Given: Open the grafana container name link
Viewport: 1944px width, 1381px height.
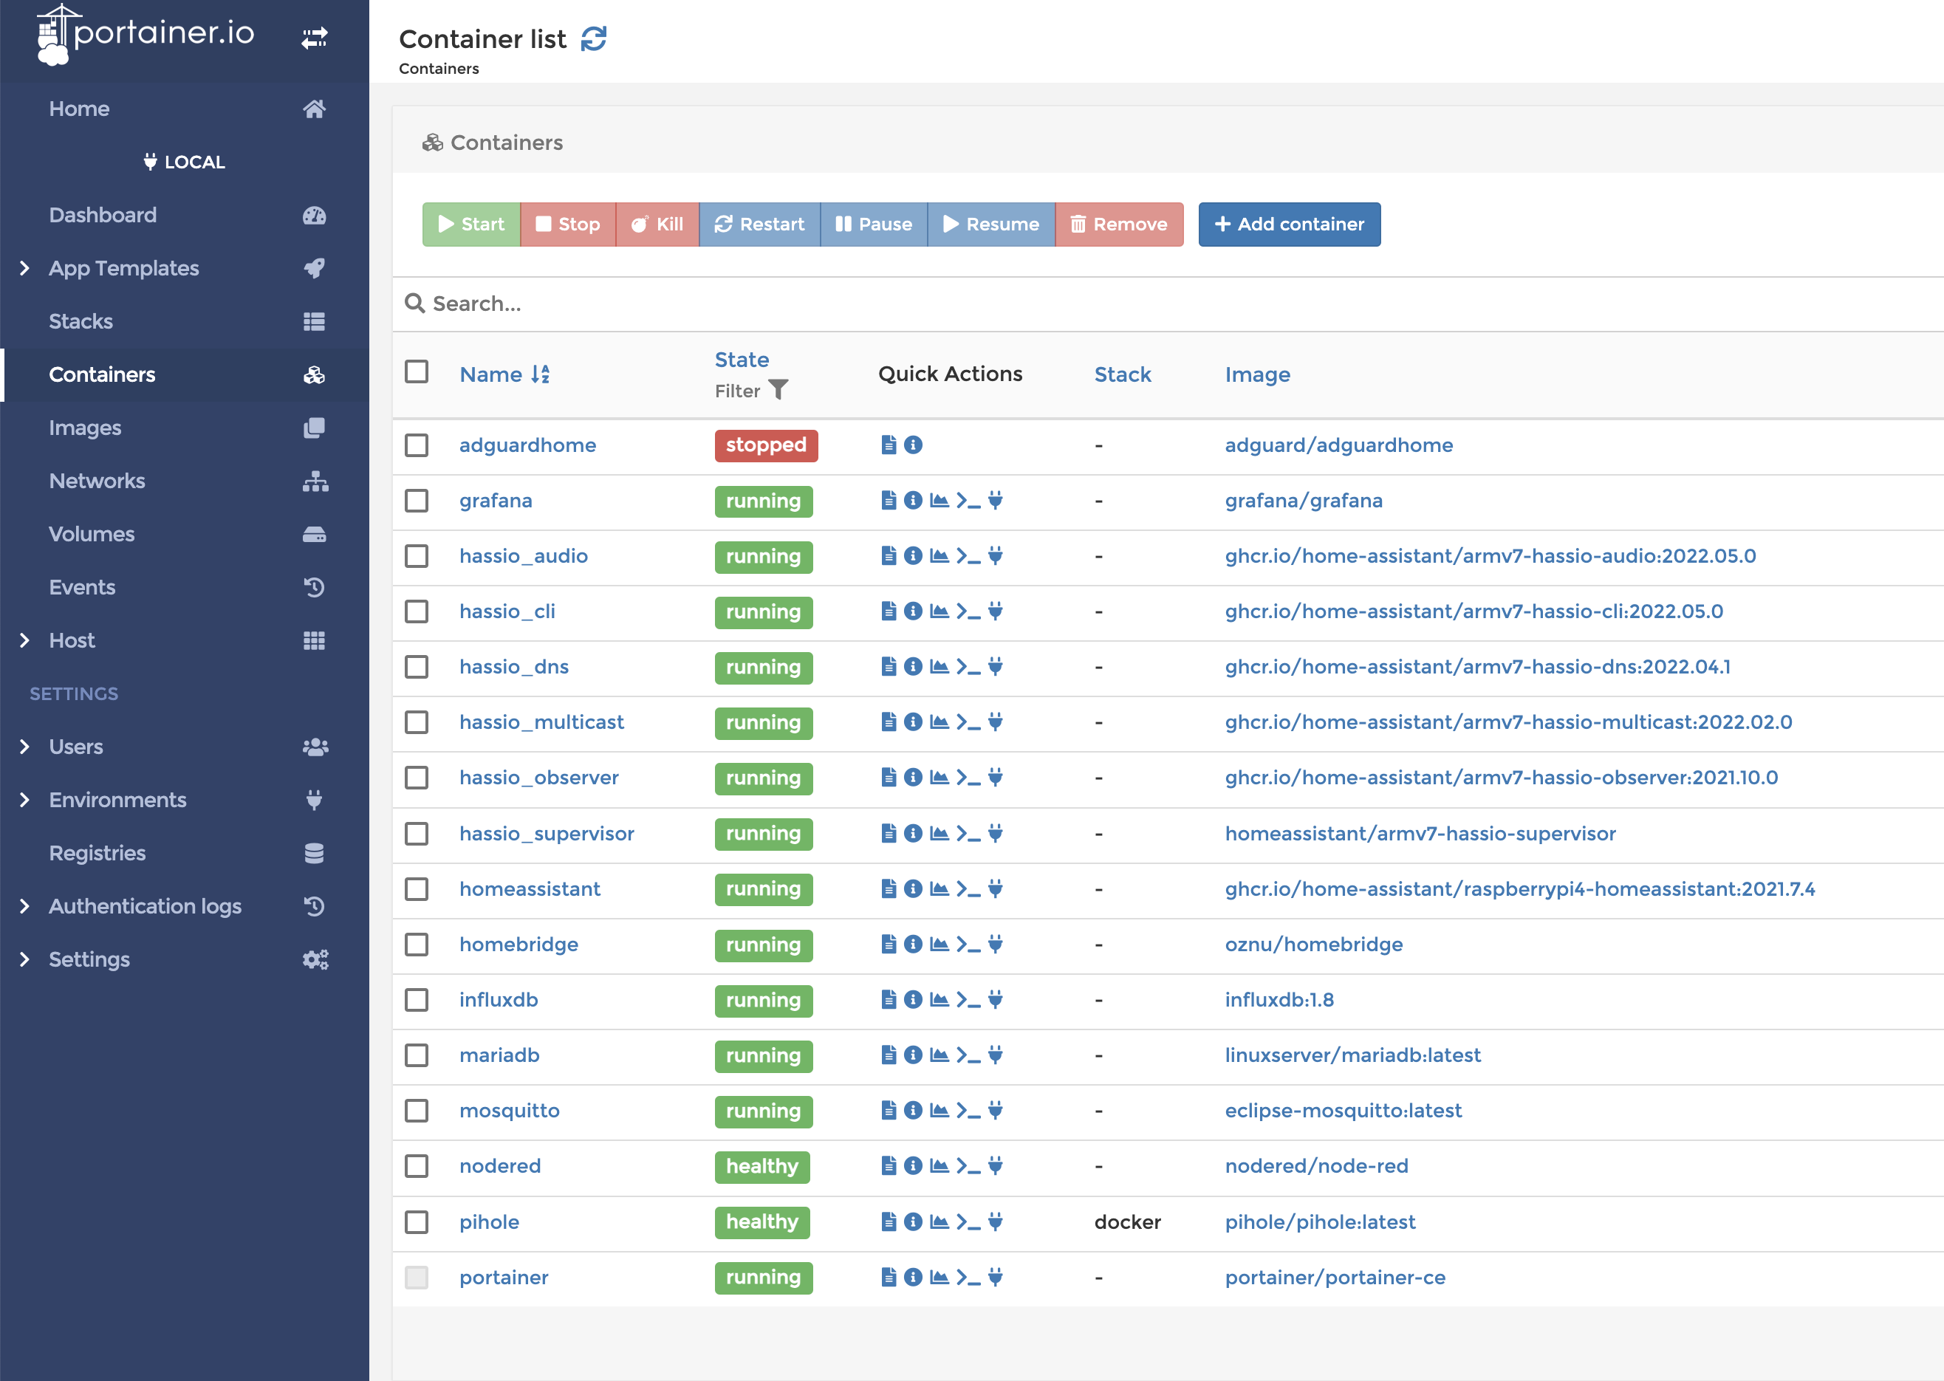Looking at the screenshot, I should (496, 501).
